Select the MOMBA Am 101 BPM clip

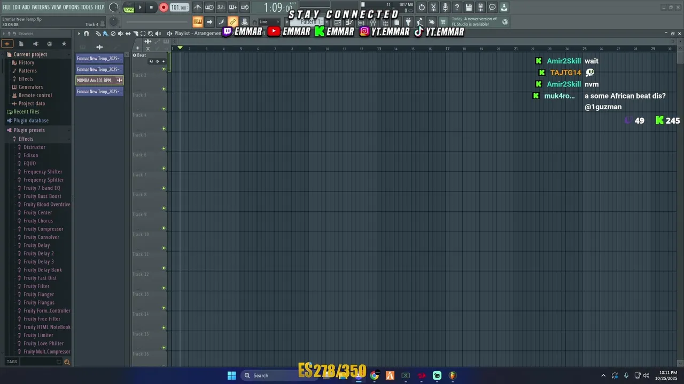99,81
